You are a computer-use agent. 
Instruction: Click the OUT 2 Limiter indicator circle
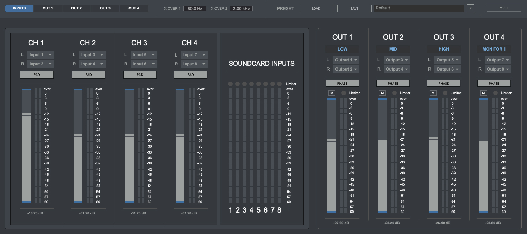tap(394, 93)
